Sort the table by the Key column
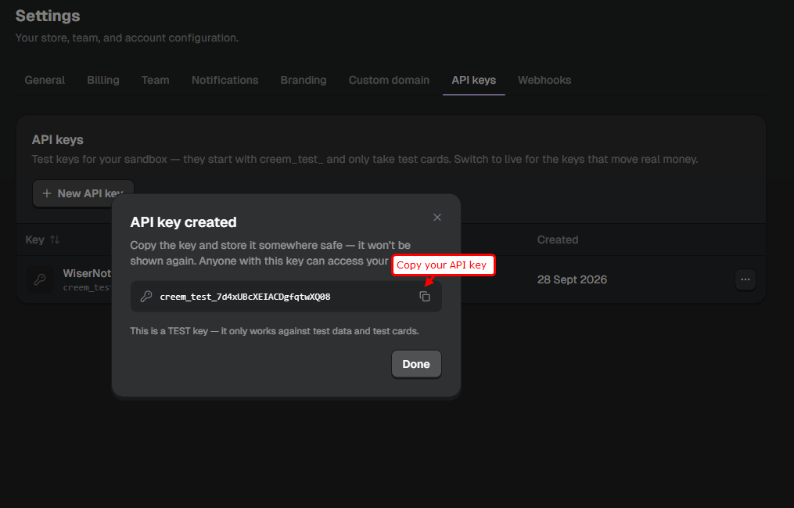This screenshot has height=508, width=794. [42, 240]
